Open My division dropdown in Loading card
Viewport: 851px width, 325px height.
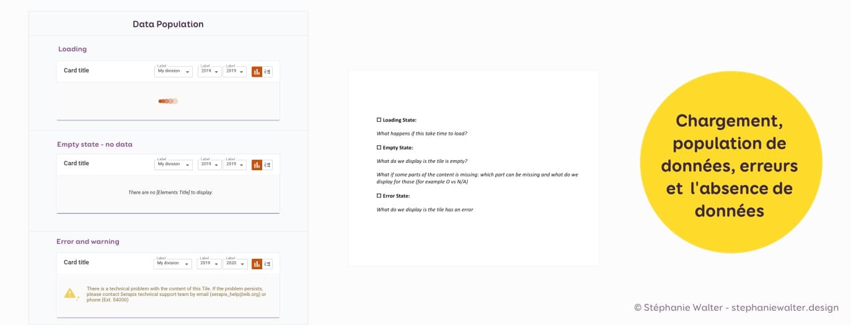(173, 71)
